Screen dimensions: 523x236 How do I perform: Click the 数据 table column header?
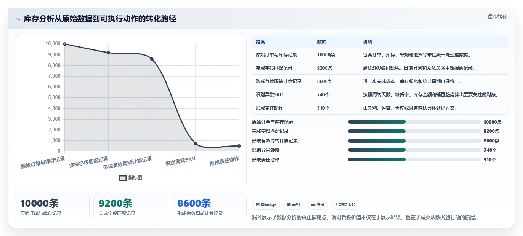click(322, 42)
